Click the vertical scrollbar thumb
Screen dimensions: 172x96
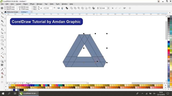[x=166, y=30]
